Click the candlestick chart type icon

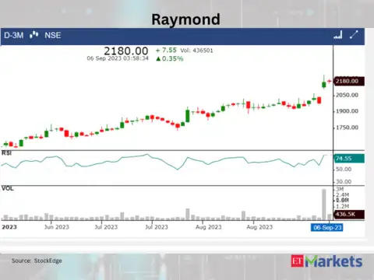tap(34, 35)
